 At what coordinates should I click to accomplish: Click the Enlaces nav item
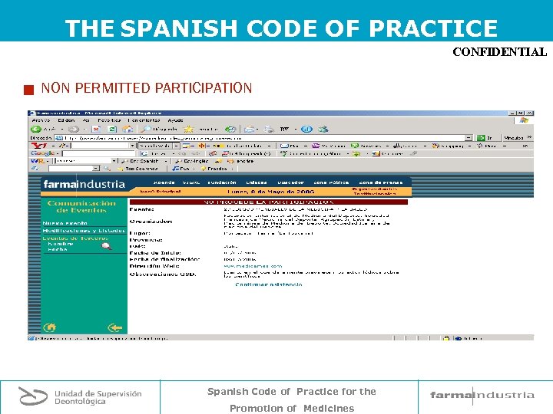click(x=257, y=182)
